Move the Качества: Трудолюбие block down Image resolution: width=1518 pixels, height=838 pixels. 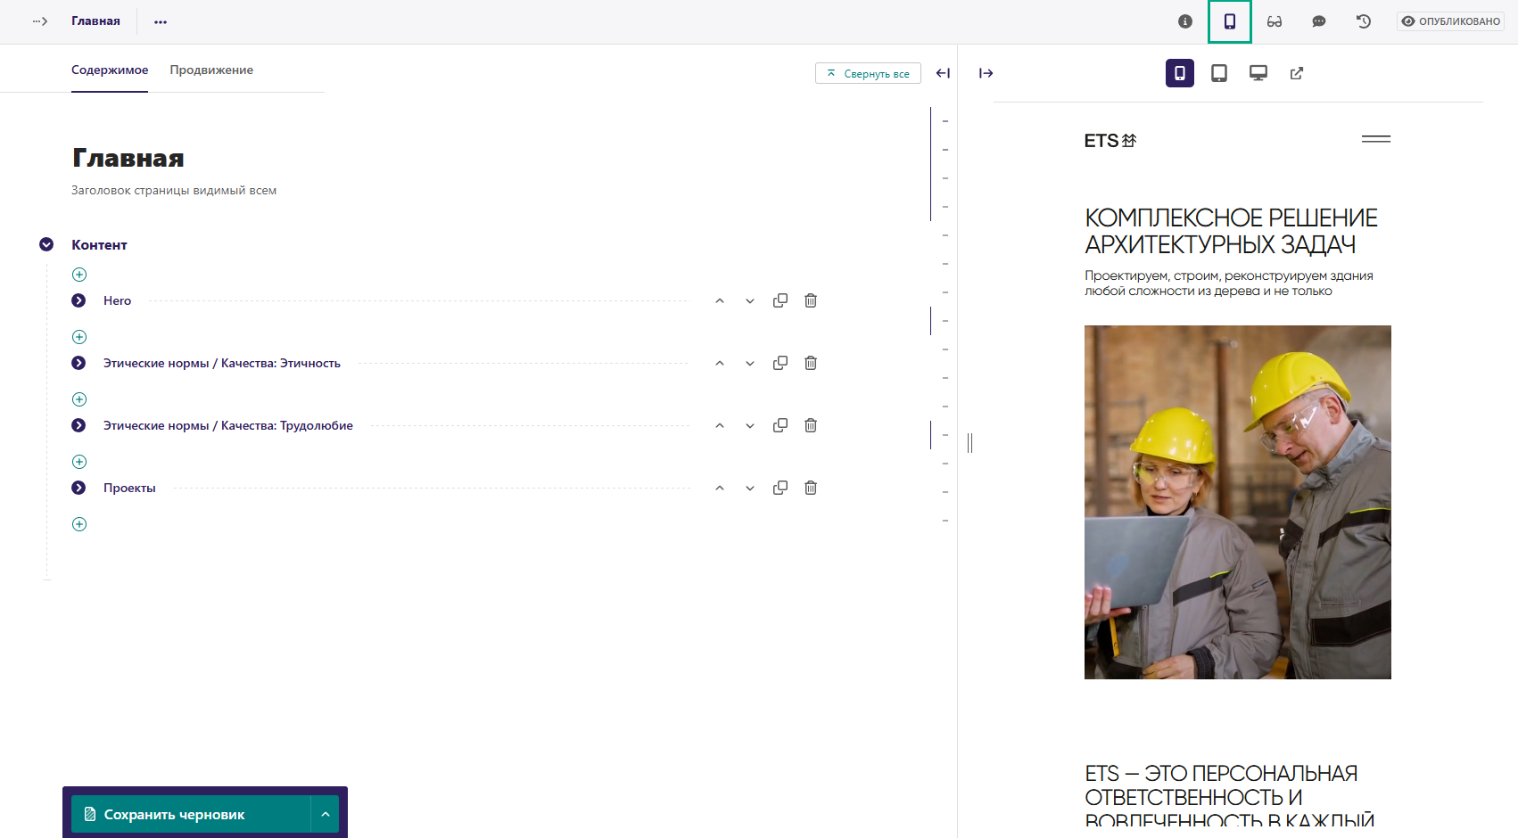(x=750, y=426)
